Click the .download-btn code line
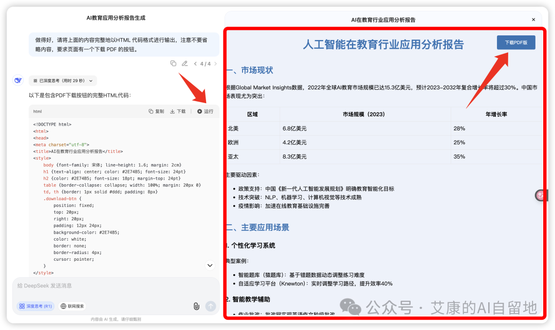This screenshot has height=330, width=555. tap(62, 199)
